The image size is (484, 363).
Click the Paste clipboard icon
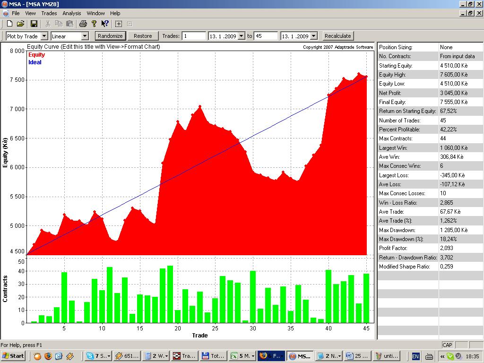70,24
